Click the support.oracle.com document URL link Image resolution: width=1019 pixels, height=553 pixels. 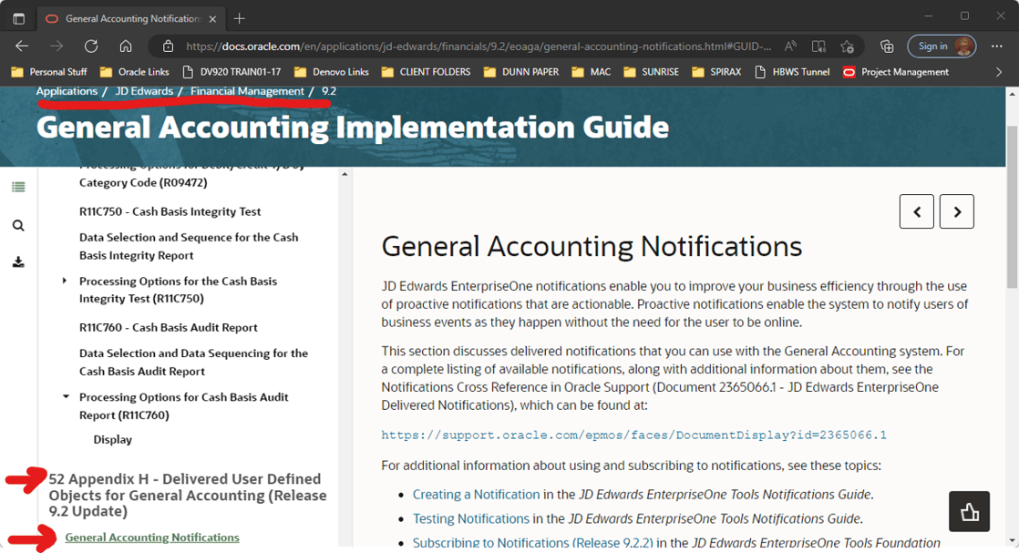[633, 435]
